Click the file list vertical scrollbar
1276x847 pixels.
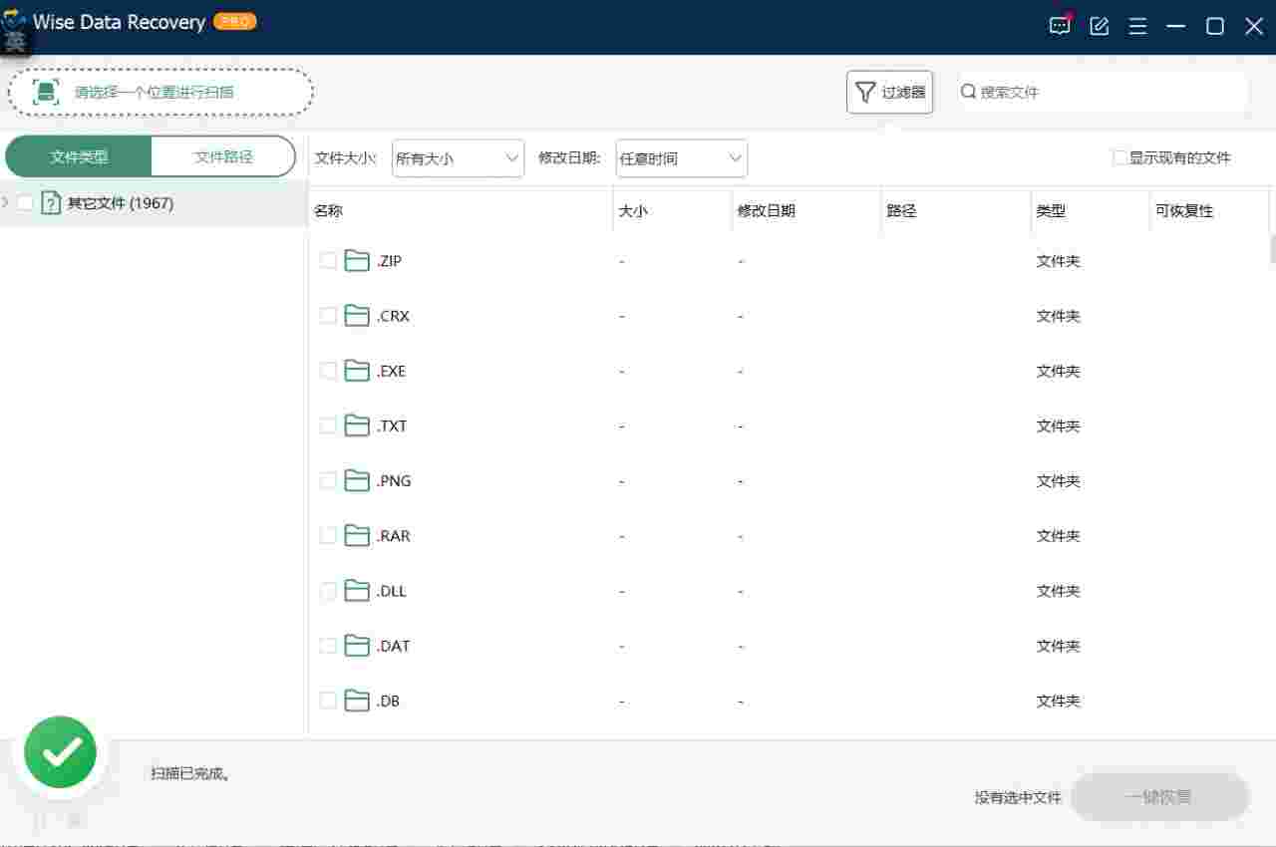pos(1272,249)
